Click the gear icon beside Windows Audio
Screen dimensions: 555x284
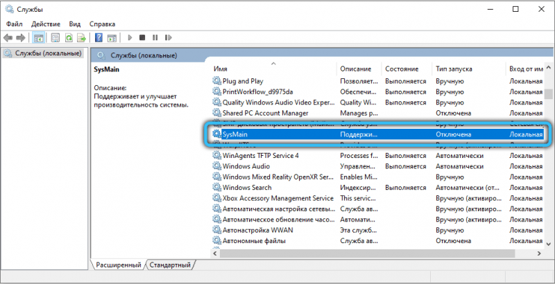click(216, 166)
